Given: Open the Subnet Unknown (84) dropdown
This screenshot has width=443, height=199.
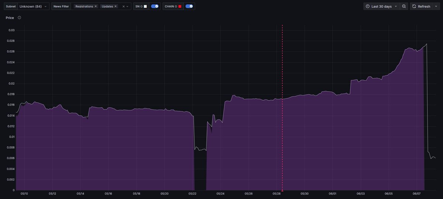Looking at the screenshot, I should click(x=33, y=6).
